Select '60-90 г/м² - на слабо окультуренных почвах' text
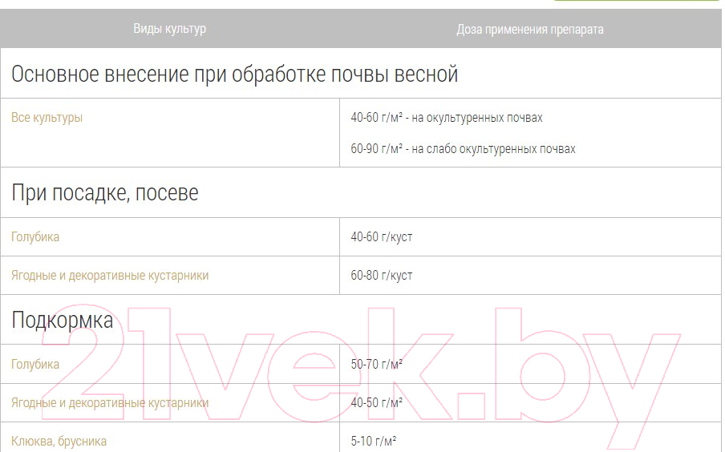The image size is (725, 452). pyautogui.click(x=463, y=149)
